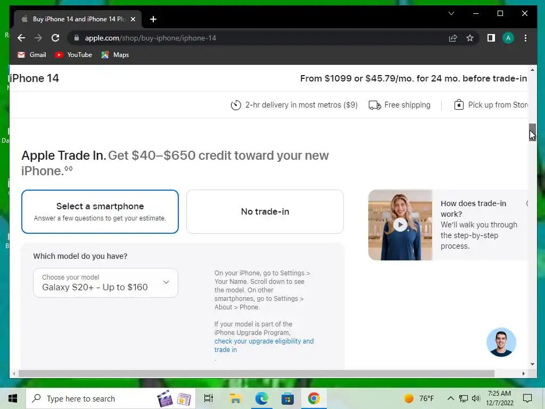Click the 2-hr delivery in most metros text
Image resolution: width=545 pixels, height=409 pixels.
coord(301,105)
